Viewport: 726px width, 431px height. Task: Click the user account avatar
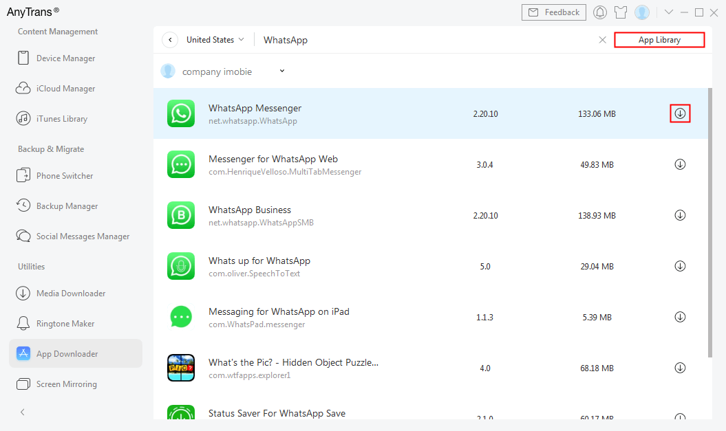(642, 12)
